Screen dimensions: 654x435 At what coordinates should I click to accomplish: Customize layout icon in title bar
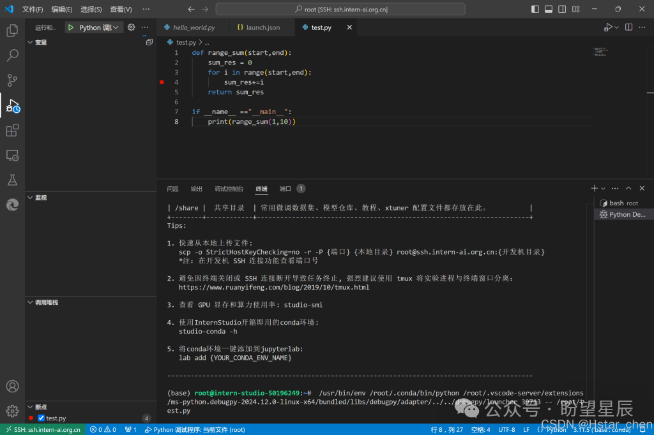(x=576, y=9)
